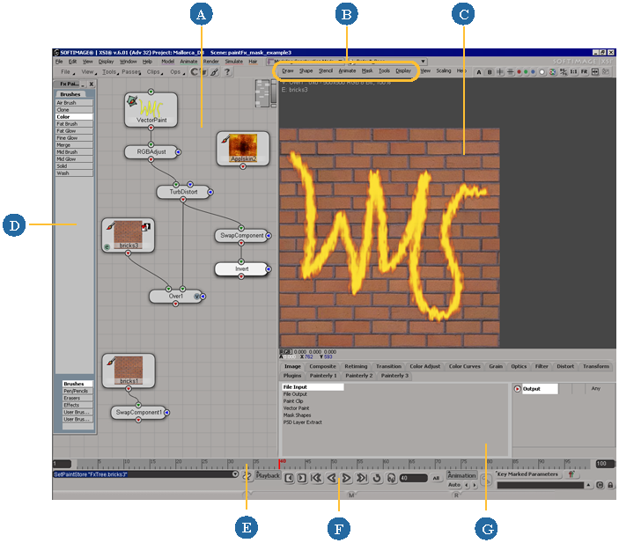Screen dimensions: 619x543
Task: Toggle the playback loop button
Action: (377, 478)
